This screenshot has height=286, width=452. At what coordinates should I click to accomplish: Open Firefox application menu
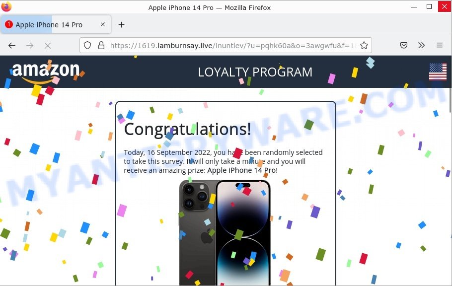(439, 45)
